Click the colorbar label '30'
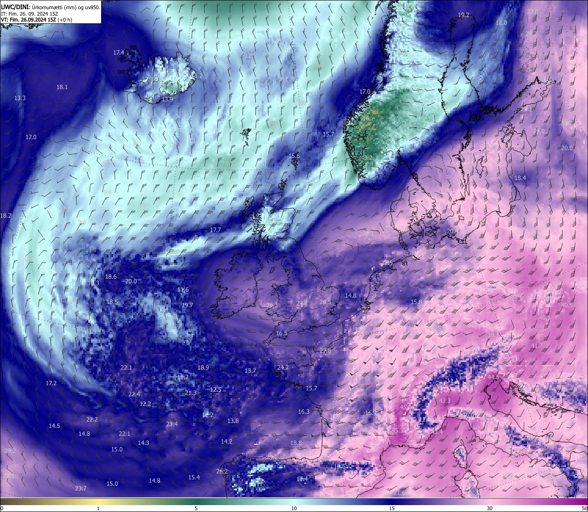The width and height of the screenshot is (588, 512). 490,508
